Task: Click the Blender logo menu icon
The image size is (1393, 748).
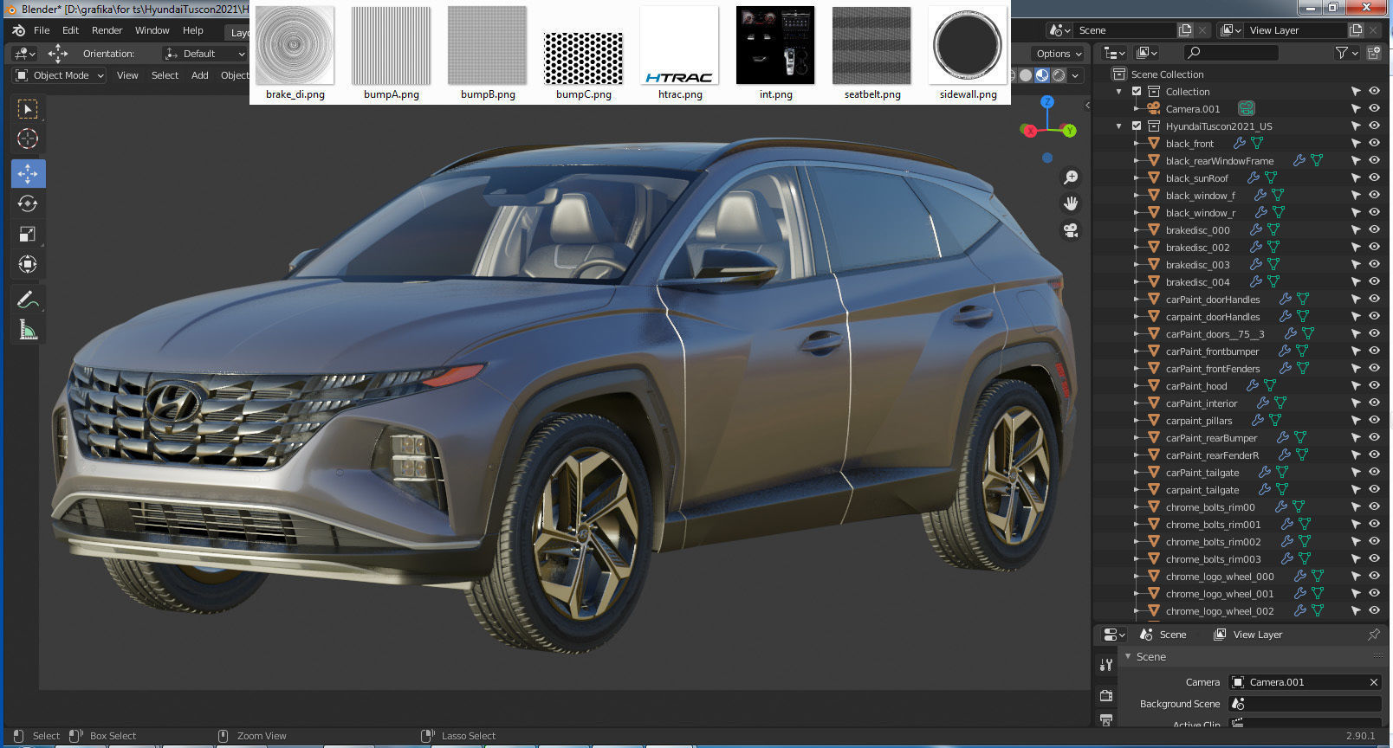Action: pos(18,30)
